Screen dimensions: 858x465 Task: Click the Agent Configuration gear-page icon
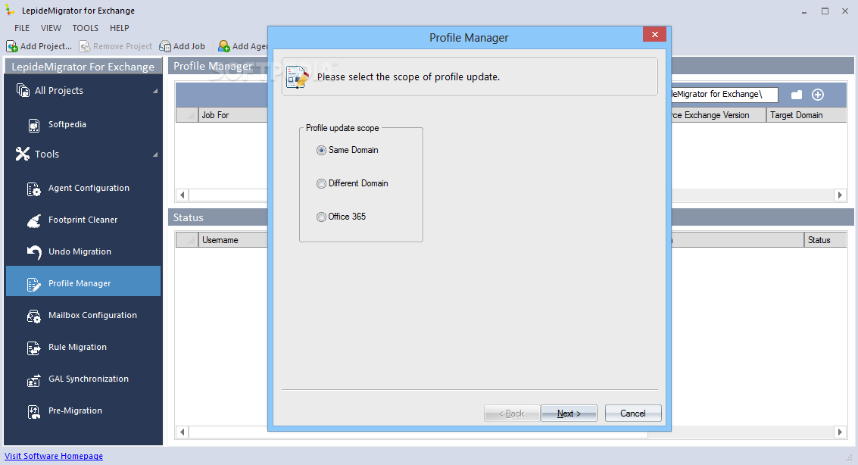pyautogui.click(x=34, y=189)
